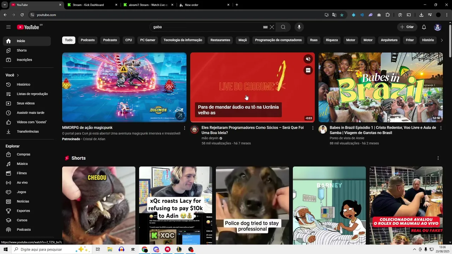
Task: Select the PC Gamer filter chip
Action: (148, 40)
